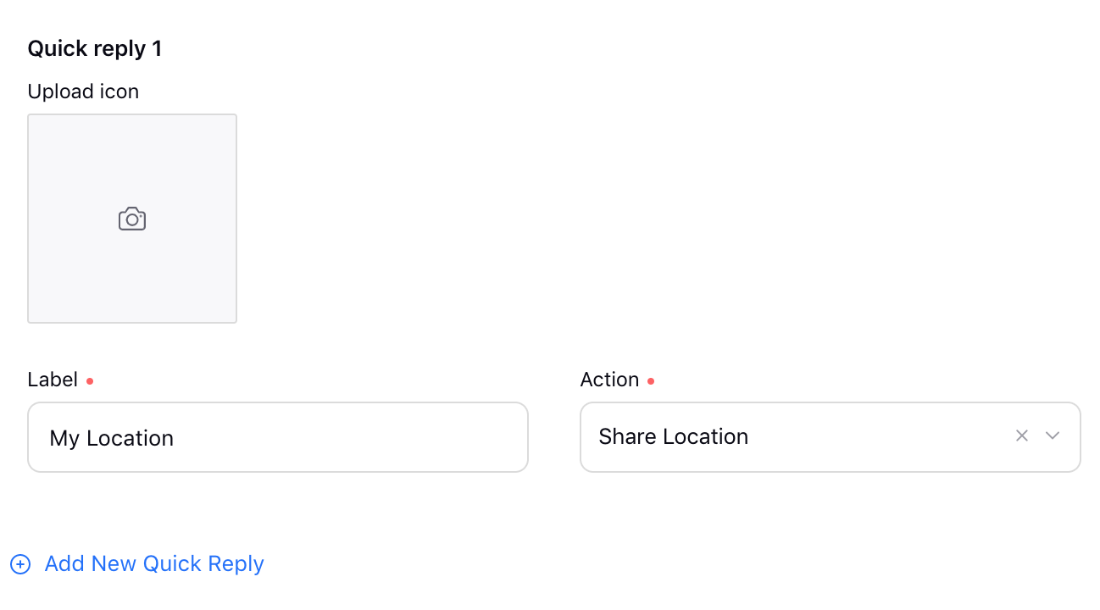Click the Quick reply 1 heading
1100x610 pixels.
pyautogui.click(x=95, y=49)
